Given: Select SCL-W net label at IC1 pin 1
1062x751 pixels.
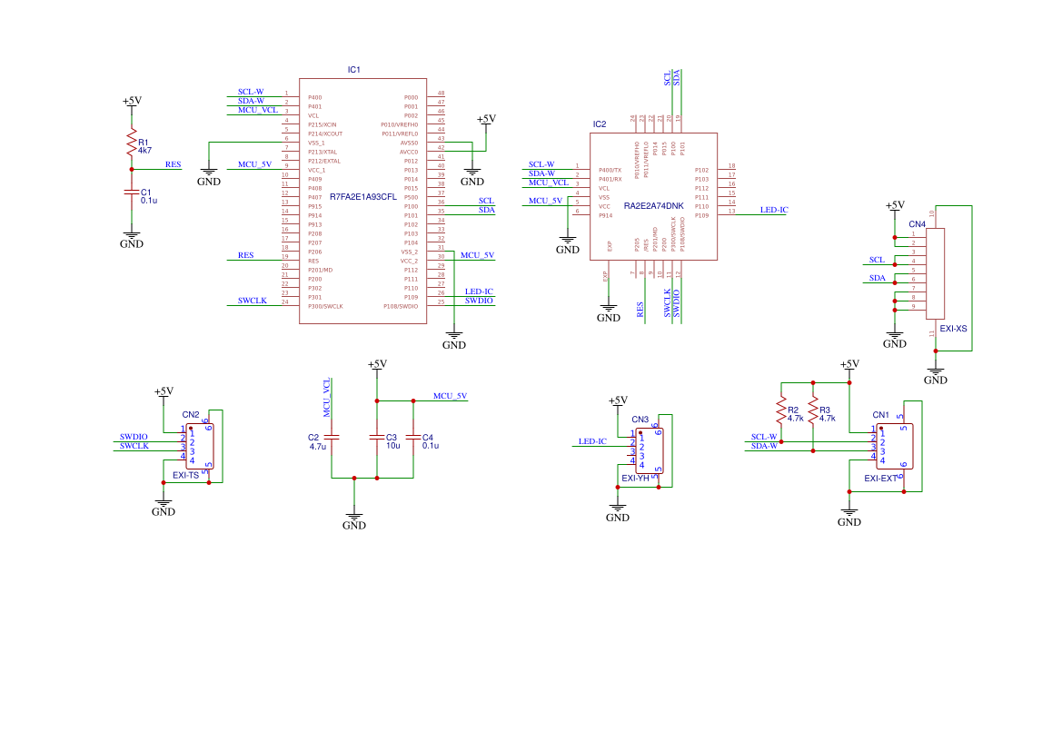Looking at the screenshot, I should (x=251, y=92).
